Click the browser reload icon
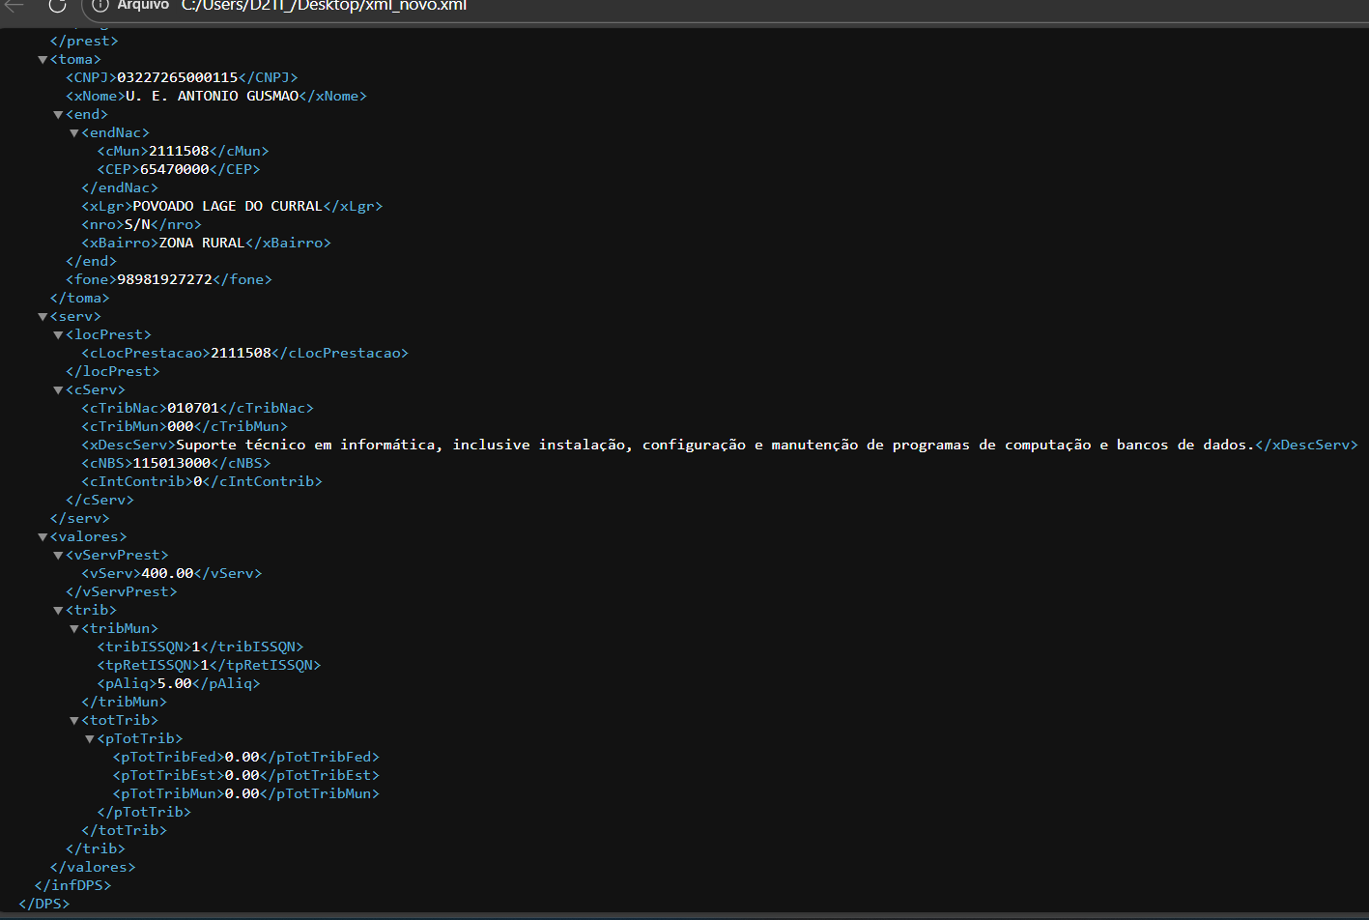 [57, 5]
